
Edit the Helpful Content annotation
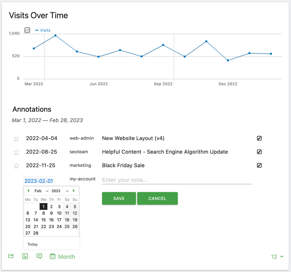pos(259,152)
